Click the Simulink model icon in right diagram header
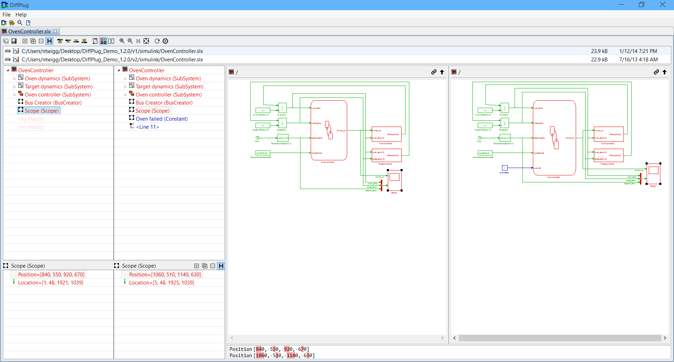This screenshot has width=674, height=362. (454, 72)
